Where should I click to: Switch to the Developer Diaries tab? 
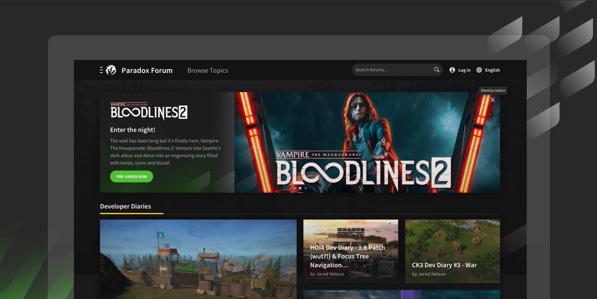click(125, 206)
